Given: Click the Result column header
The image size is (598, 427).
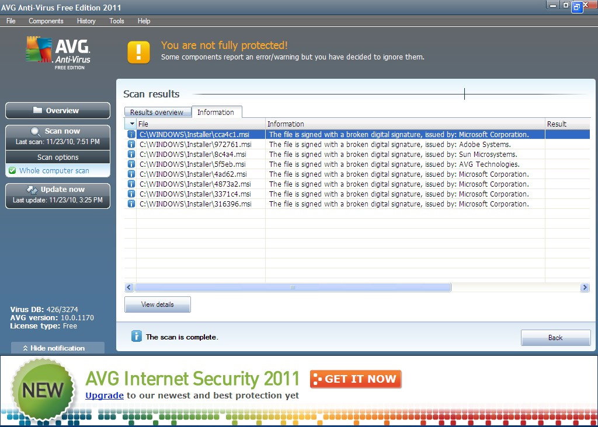Looking at the screenshot, I should [x=568, y=124].
